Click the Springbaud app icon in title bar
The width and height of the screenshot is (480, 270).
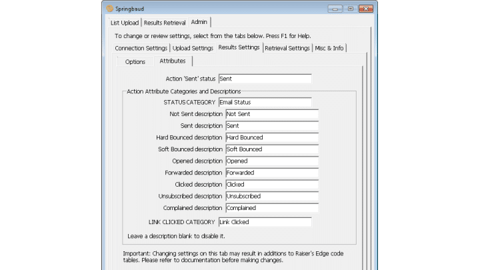(x=109, y=9)
